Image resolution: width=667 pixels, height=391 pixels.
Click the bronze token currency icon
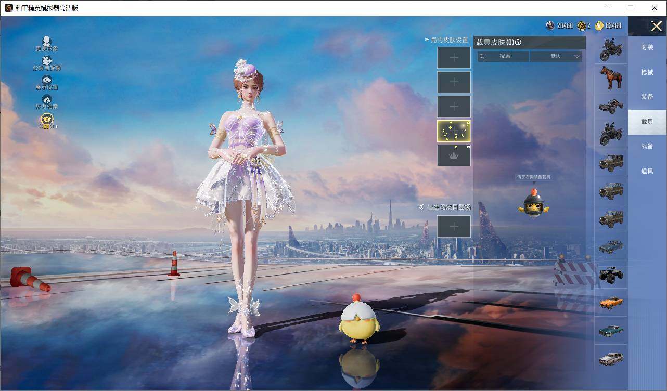(x=582, y=25)
